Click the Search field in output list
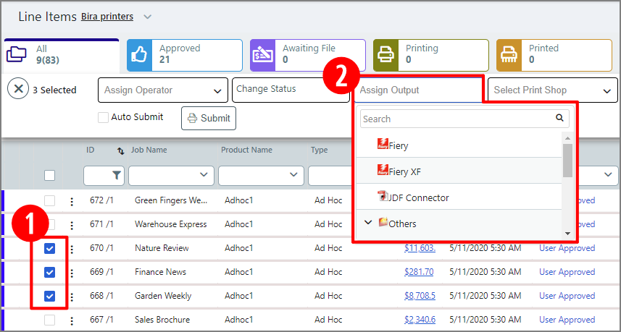 pyautogui.click(x=457, y=119)
